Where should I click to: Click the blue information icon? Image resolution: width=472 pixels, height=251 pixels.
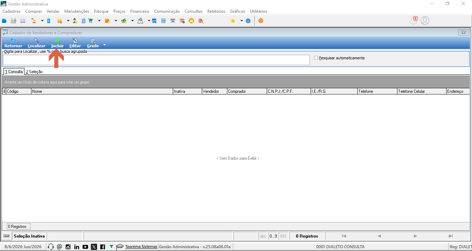click(248, 21)
